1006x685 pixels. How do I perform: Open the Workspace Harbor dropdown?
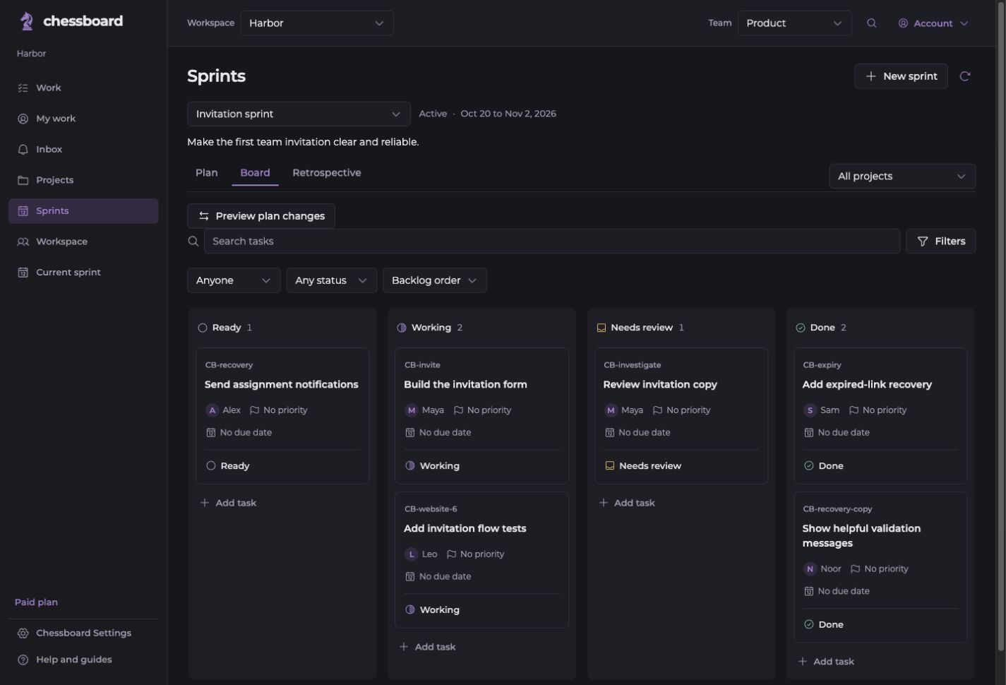(x=317, y=23)
